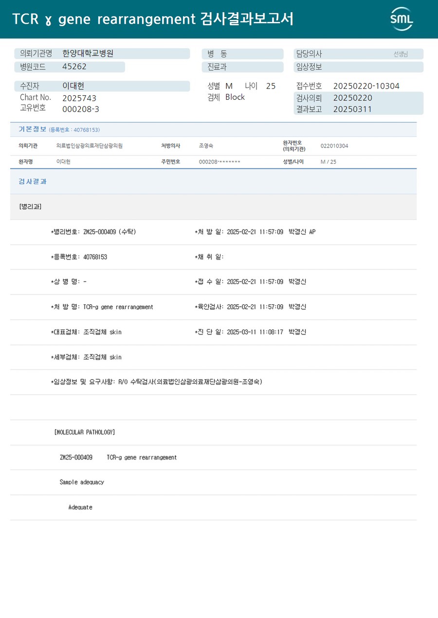Click the '*등록번호: 40768153' line

click(x=79, y=257)
